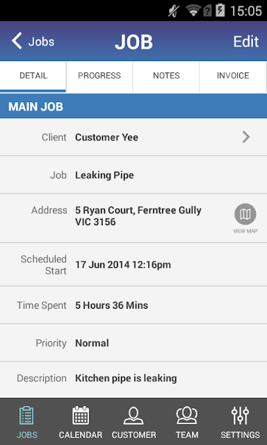Tap the Edit button
Screen dimensions: 267x445
246,42
